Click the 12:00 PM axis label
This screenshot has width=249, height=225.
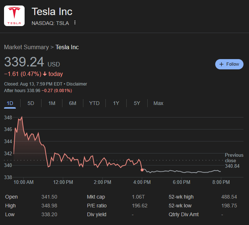63,182
